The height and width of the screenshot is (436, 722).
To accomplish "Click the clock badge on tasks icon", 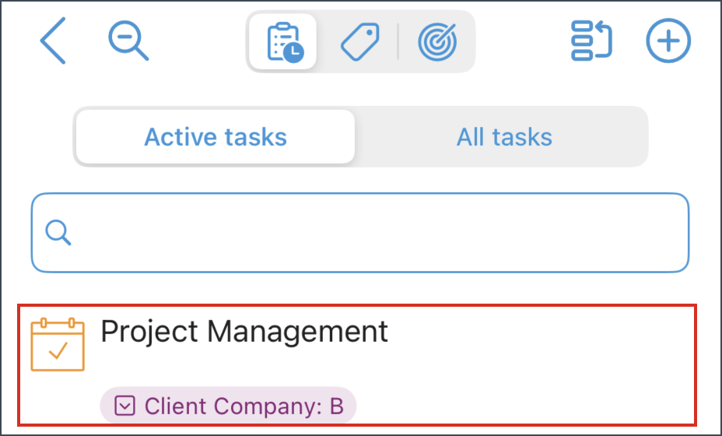I will coord(293,52).
